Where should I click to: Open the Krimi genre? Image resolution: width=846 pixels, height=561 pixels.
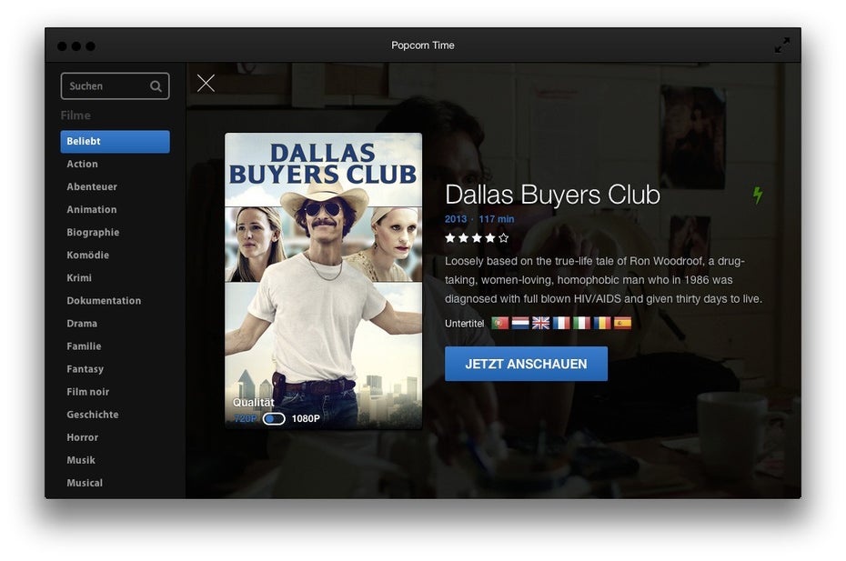coord(79,278)
